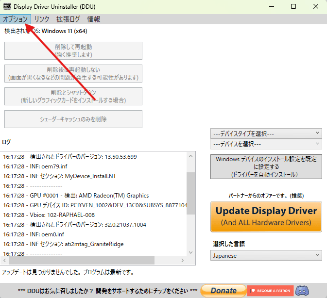Open the デバイスを選択 dropdown
Image resolution: width=327 pixels, height=298 pixels.
point(266,144)
